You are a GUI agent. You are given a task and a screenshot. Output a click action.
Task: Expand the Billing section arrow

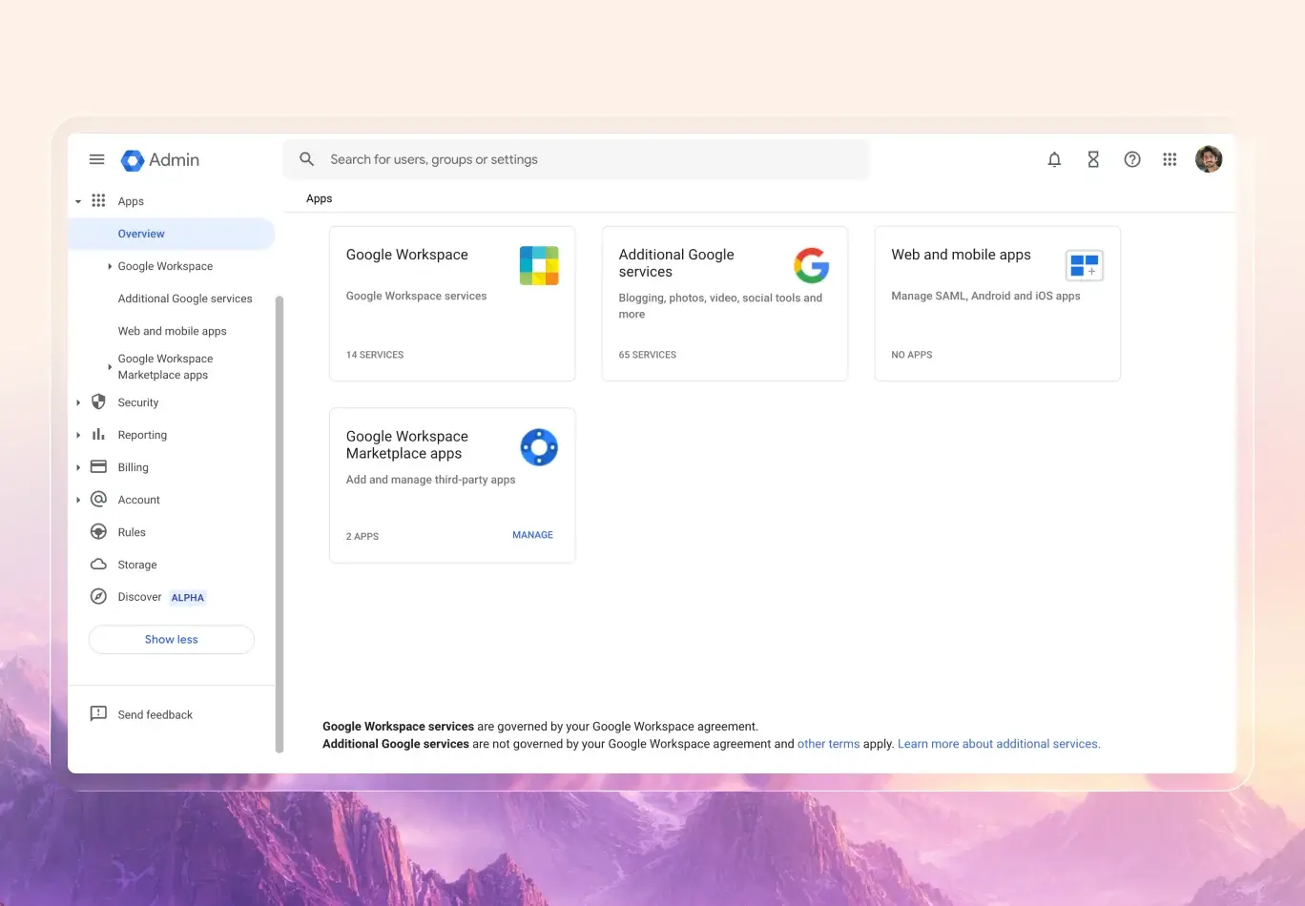tap(78, 467)
